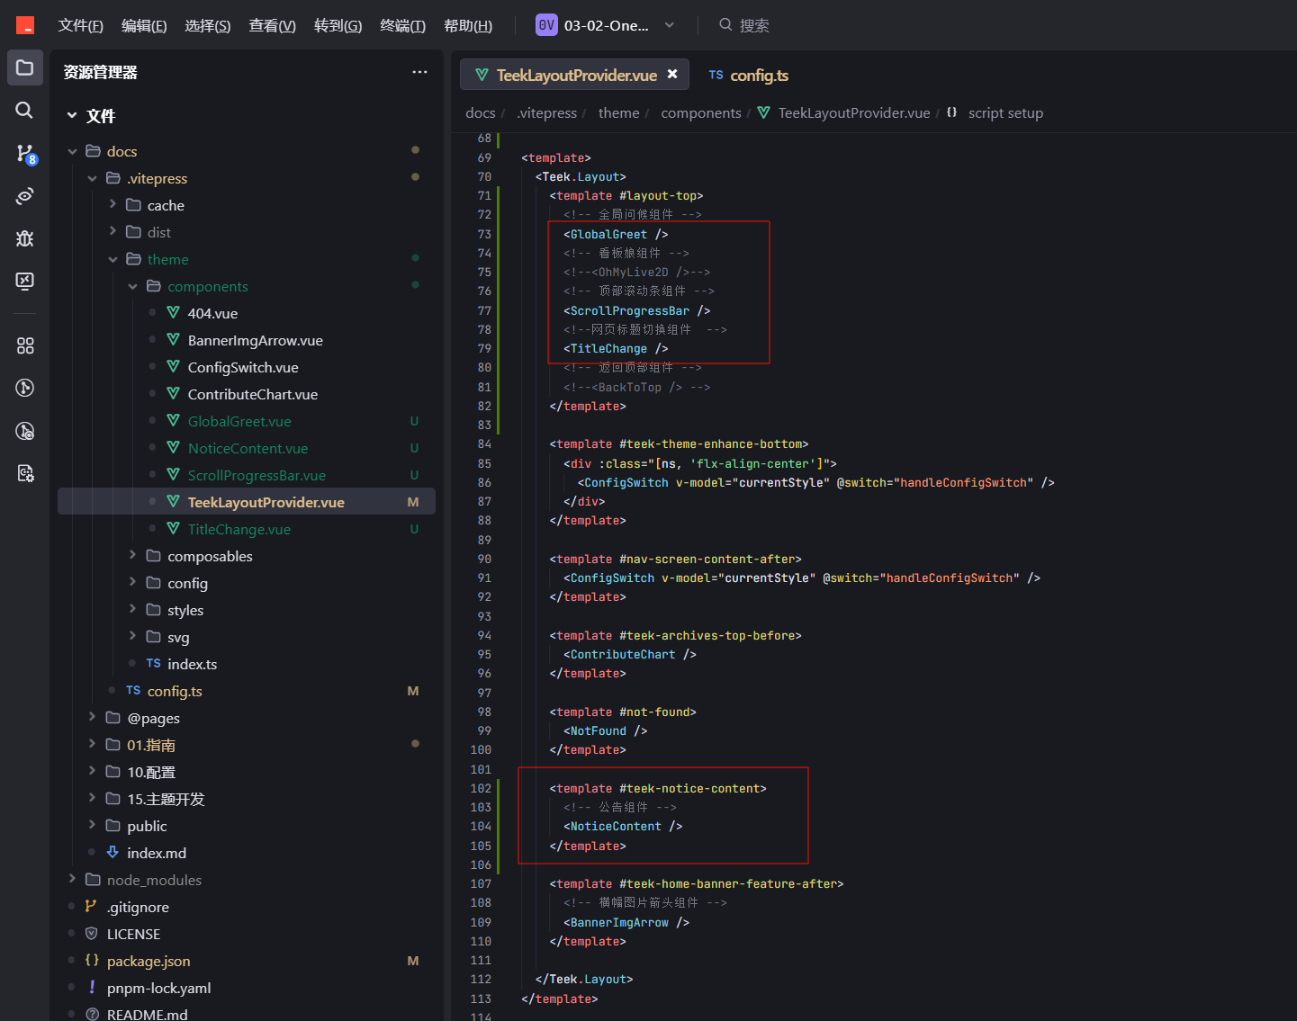Click the shield icon beside LICENSE

point(91,933)
